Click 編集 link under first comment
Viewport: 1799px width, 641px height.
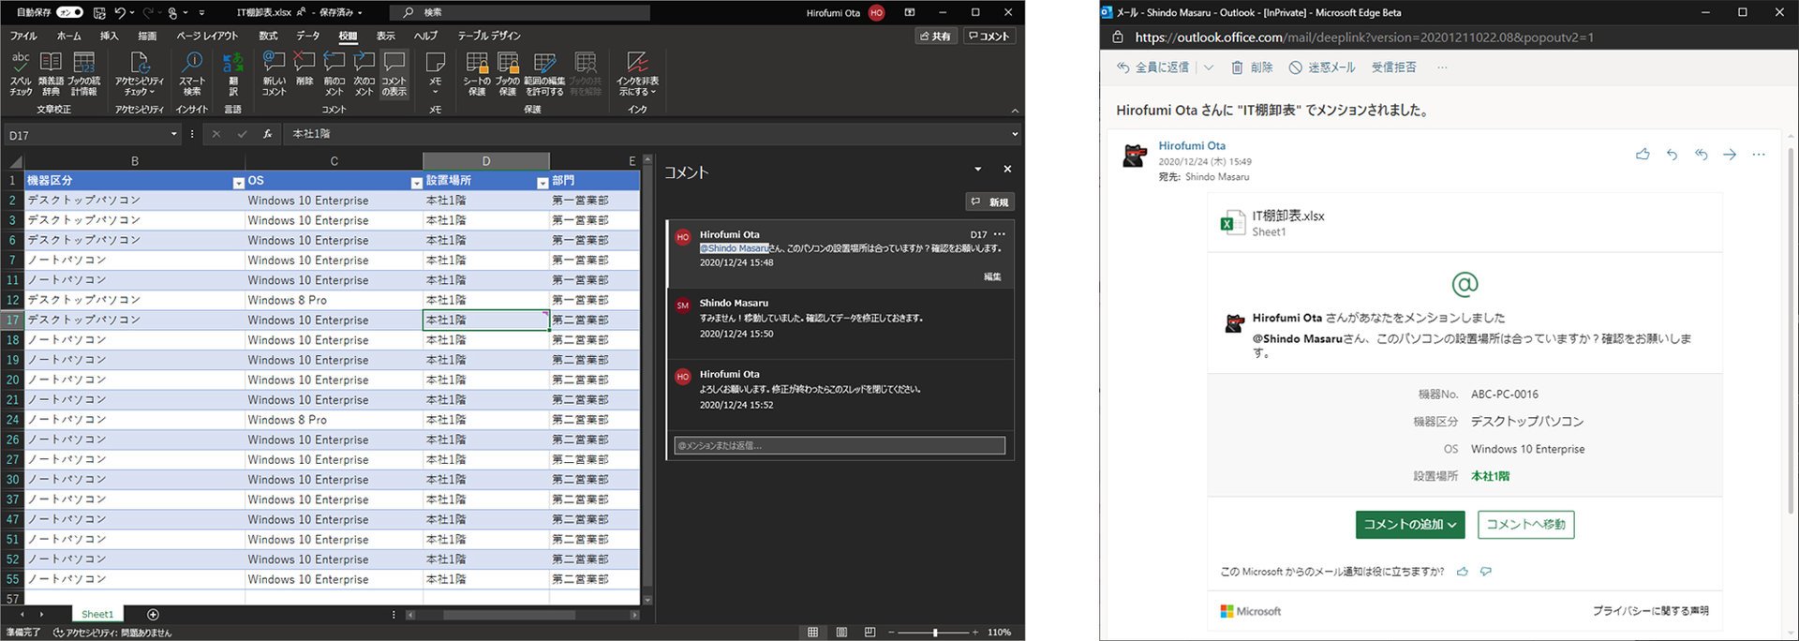[x=992, y=276]
